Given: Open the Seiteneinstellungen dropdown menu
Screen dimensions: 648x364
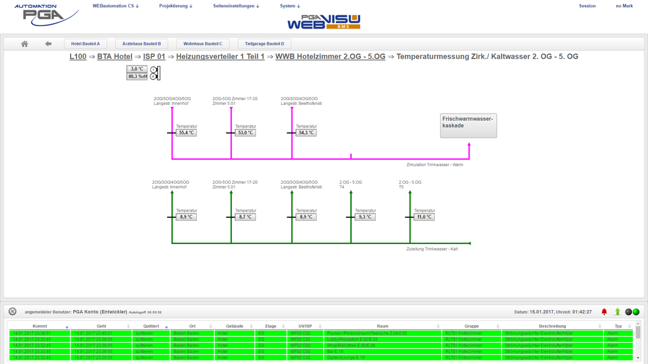Looking at the screenshot, I should click(236, 6).
